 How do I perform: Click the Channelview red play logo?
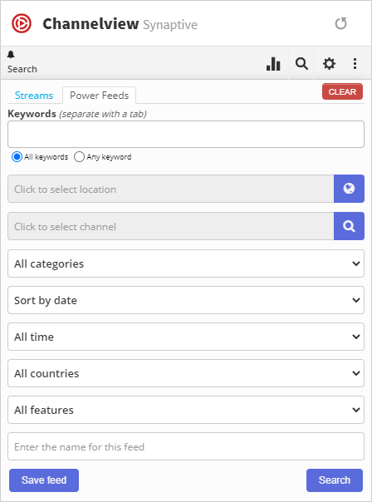22,23
